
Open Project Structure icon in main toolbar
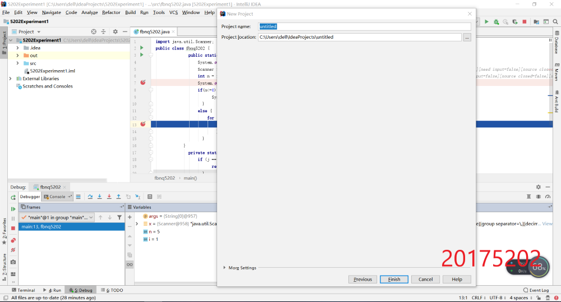[536, 22]
